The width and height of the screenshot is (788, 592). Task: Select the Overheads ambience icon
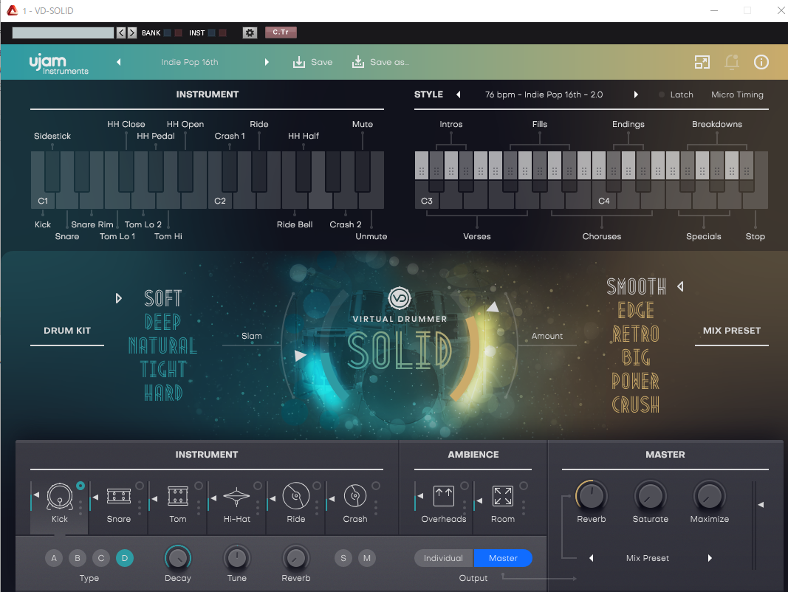tap(444, 496)
